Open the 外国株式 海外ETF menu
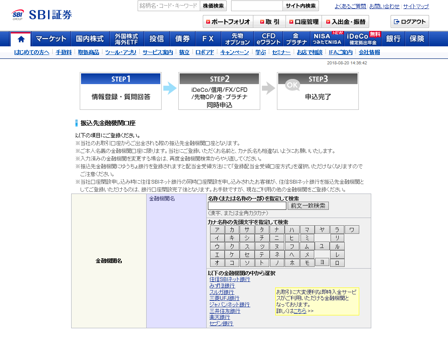Screen dimensions: 448x339 pos(126,39)
